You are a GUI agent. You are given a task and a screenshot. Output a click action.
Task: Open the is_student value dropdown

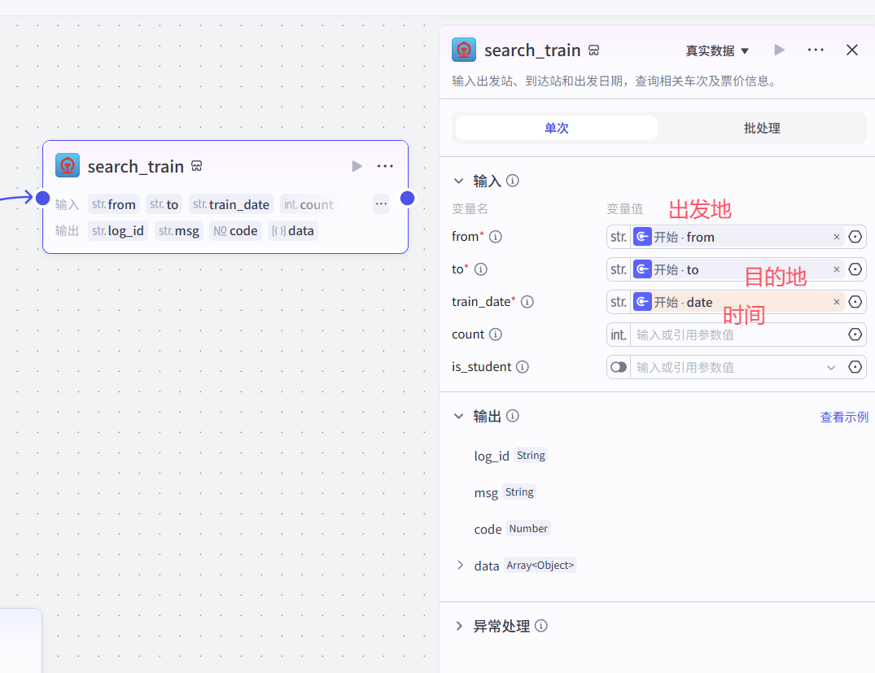coord(831,367)
